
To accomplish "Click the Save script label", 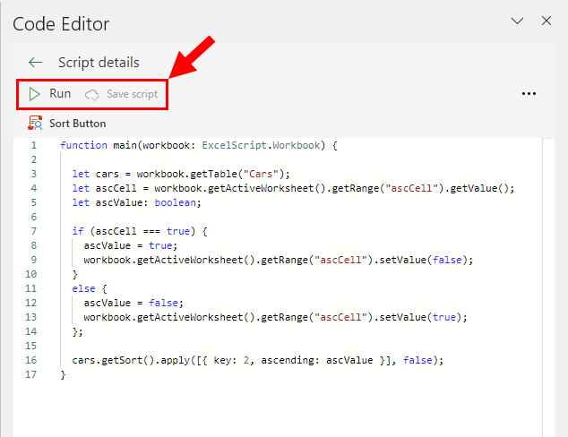I will pos(133,94).
